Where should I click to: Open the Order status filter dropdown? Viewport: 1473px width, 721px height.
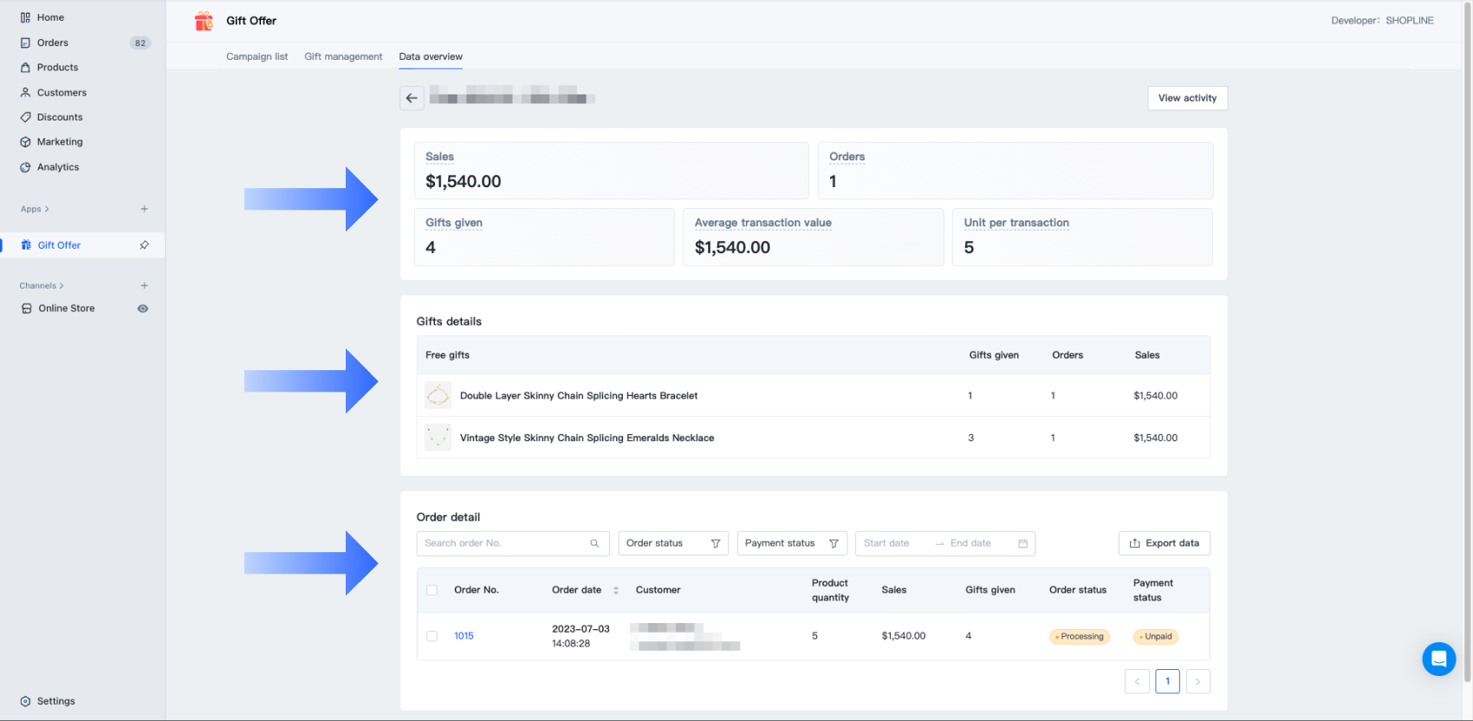click(x=672, y=543)
